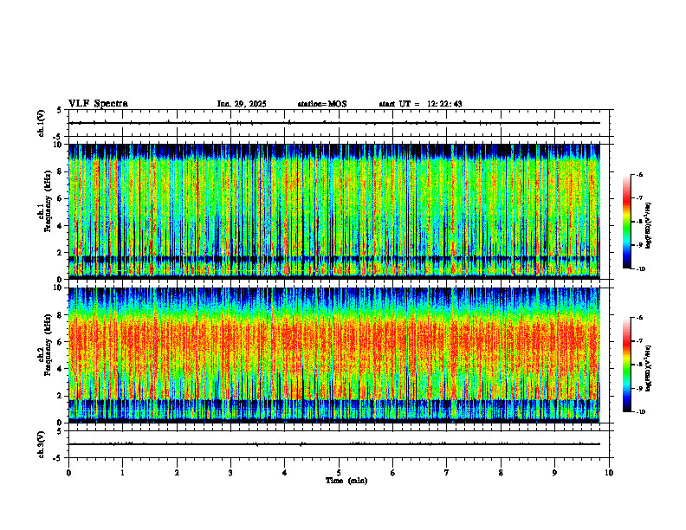This screenshot has width=686, height=530.
Task: Click time axis tick label "9"
Action: (x=554, y=473)
